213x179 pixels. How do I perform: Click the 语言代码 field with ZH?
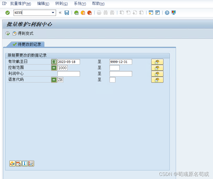(x=60, y=80)
